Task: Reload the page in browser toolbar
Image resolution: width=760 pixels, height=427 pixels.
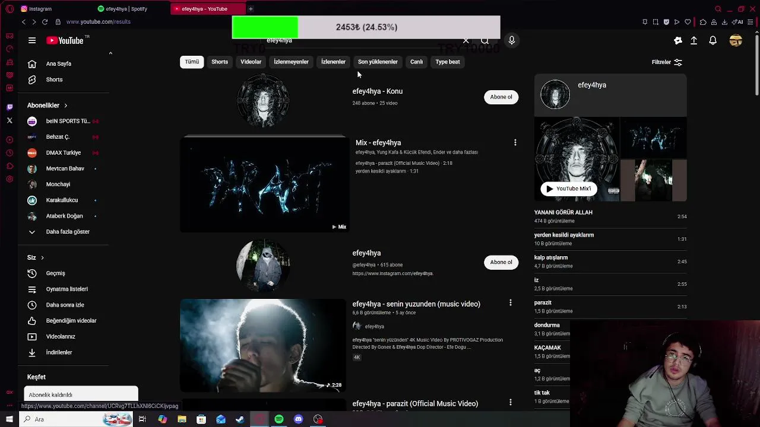Action: (x=45, y=22)
